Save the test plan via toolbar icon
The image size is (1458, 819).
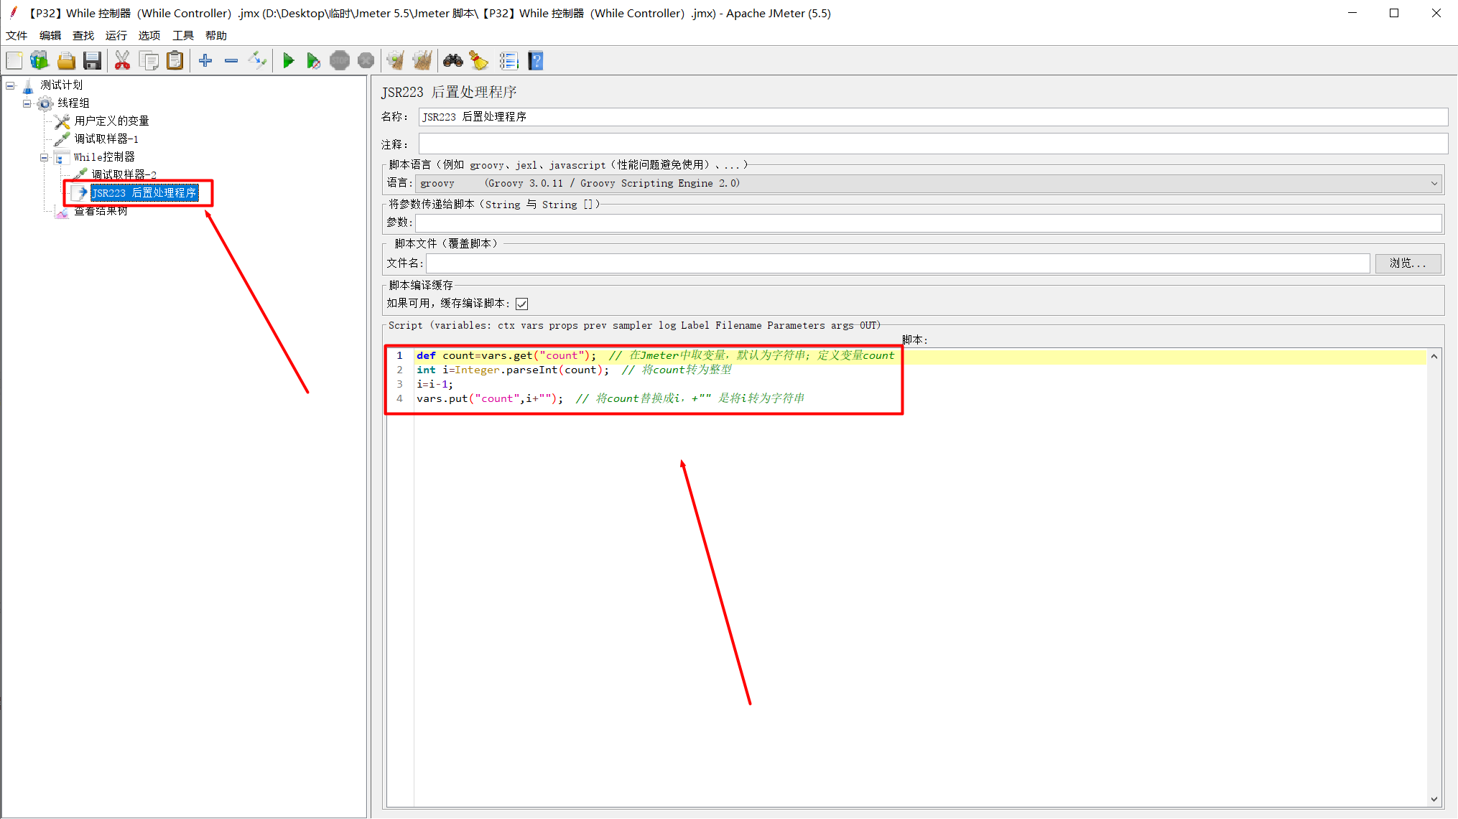(x=92, y=60)
